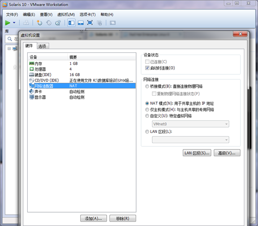Enter full screen mode icon
Image resolution: width=258 pixels, height=226 pixels.
point(90,23)
